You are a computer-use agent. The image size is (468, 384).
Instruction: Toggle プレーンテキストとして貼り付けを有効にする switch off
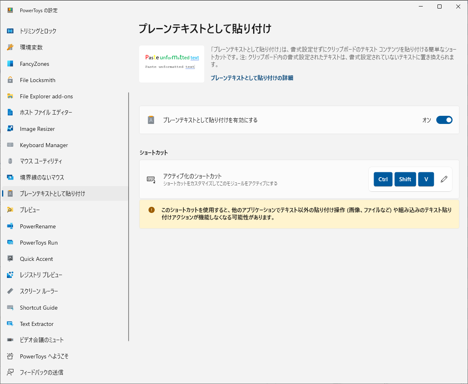point(444,120)
